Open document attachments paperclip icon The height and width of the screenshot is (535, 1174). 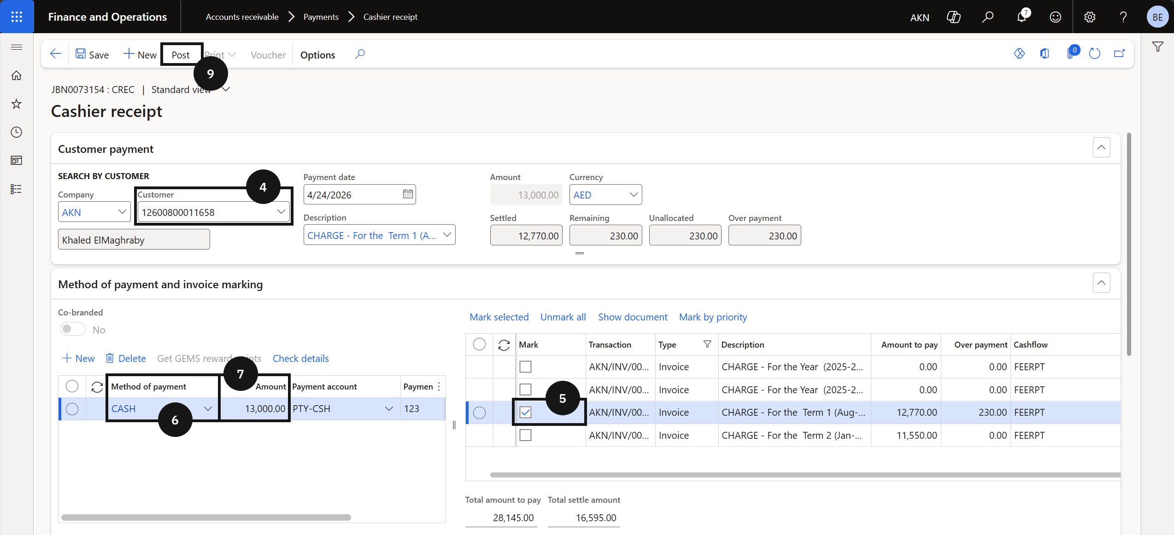click(1072, 53)
